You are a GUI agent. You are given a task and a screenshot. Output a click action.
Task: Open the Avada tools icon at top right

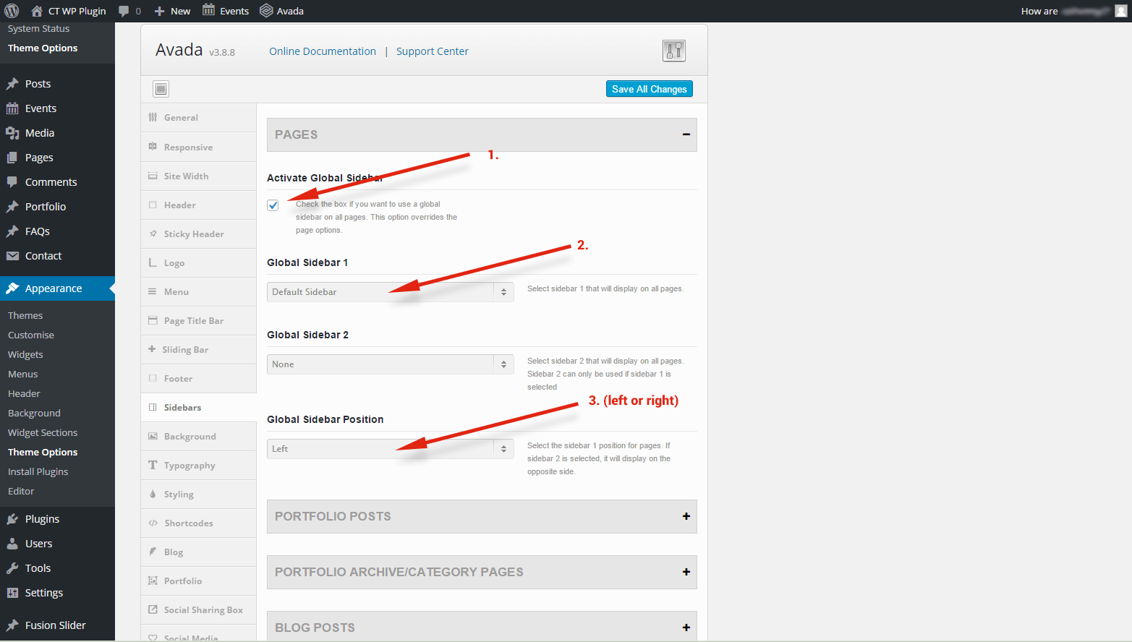click(x=673, y=51)
